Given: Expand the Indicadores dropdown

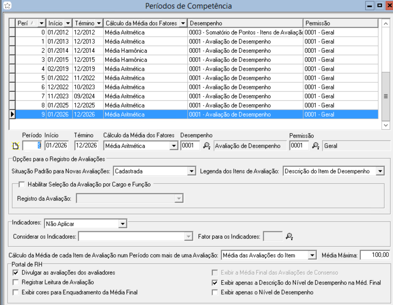Looking at the screenshot, I should (x=122, y=224).
